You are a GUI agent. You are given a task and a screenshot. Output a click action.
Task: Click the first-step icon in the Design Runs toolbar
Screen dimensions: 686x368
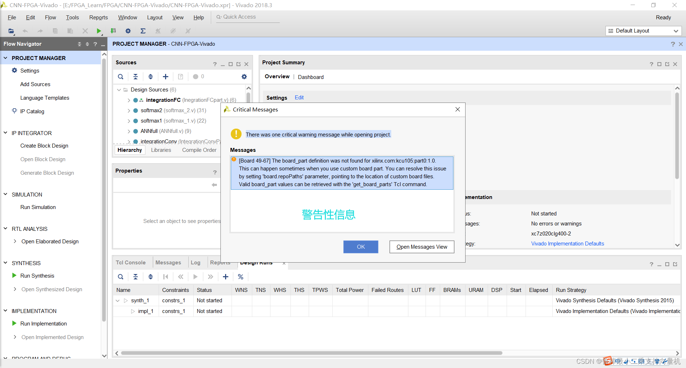pos(165,277)
